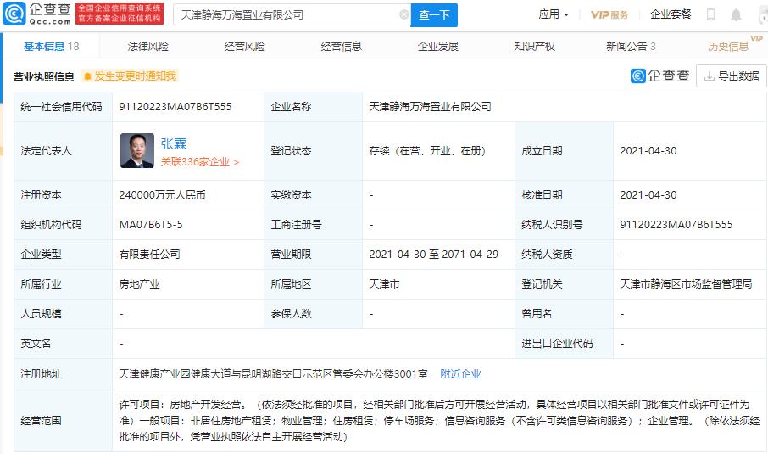
Task: Click the Qcc.com logo icon
Action: [14, 14]
